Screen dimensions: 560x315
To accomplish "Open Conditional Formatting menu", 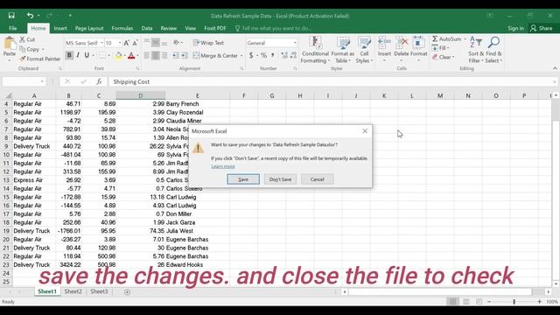I will pos(315,50).
